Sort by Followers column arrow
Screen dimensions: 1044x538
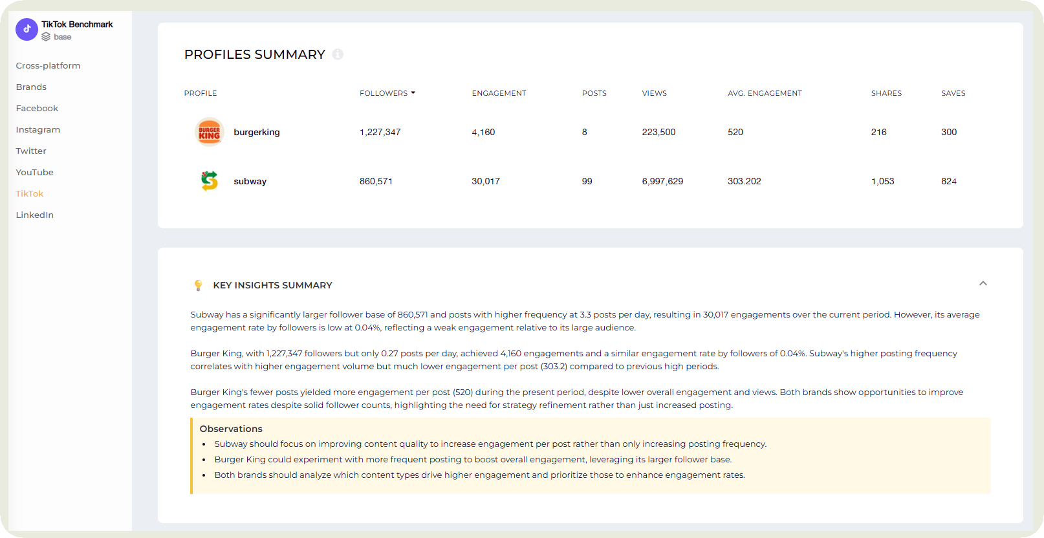click(x=413, y=93)
